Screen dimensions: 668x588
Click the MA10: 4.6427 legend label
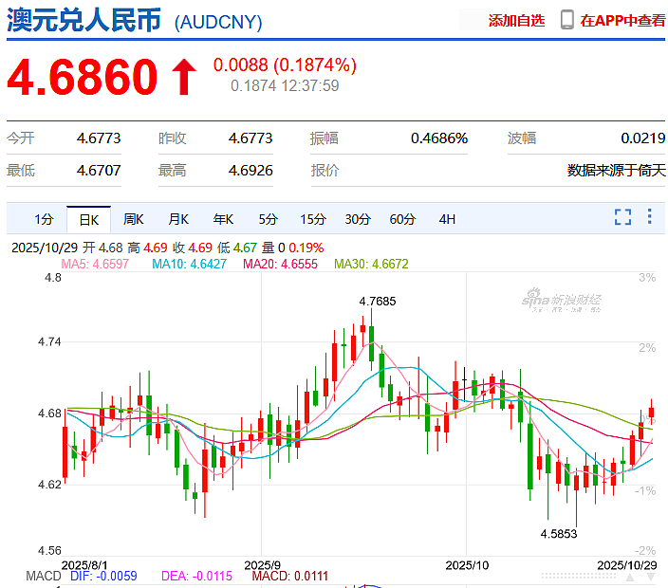point(189,264)
